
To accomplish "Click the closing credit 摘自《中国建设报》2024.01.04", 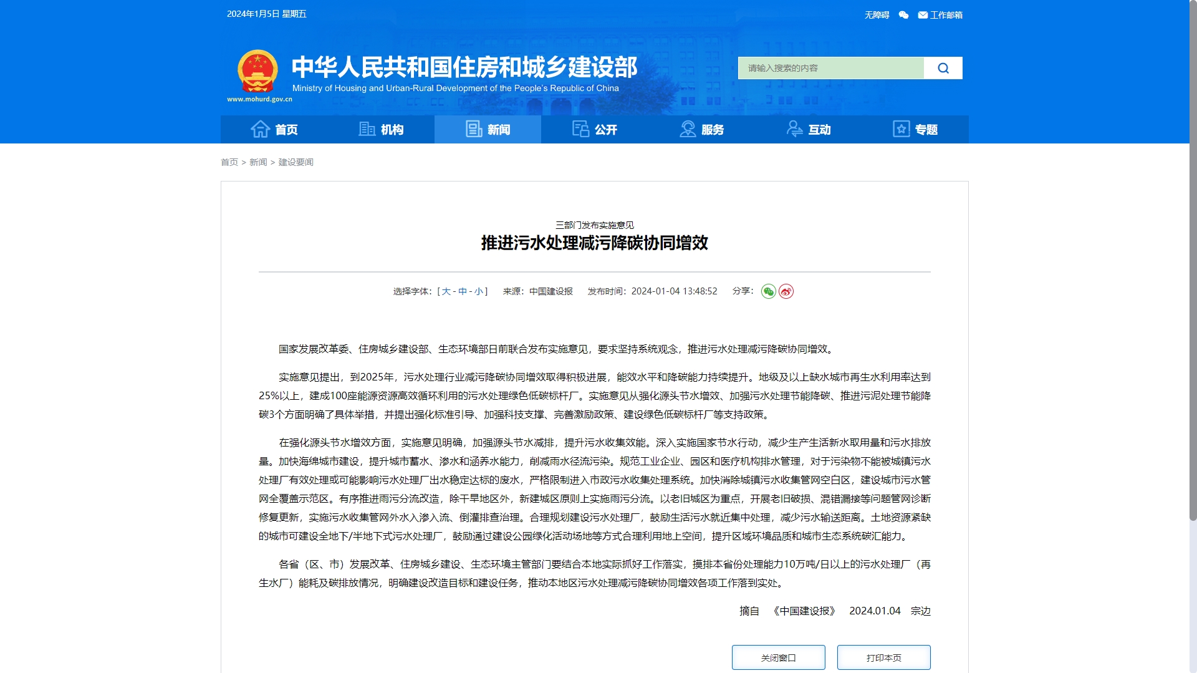I will click(820, 611).
